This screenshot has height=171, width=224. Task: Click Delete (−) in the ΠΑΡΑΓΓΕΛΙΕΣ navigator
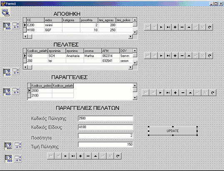[x=183, y=93]
